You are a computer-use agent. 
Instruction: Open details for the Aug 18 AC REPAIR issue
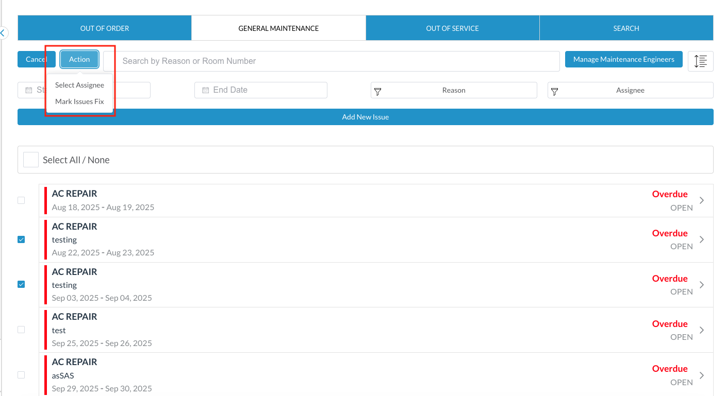[x=702, y=200]
